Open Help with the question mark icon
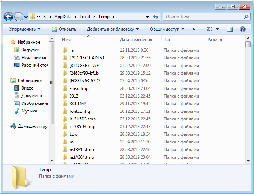This screenshot has width=254, height=194. pyautogui.click(x=242, y=29)
